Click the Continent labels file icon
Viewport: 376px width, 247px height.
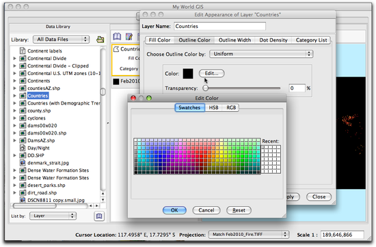click(23, 50)
